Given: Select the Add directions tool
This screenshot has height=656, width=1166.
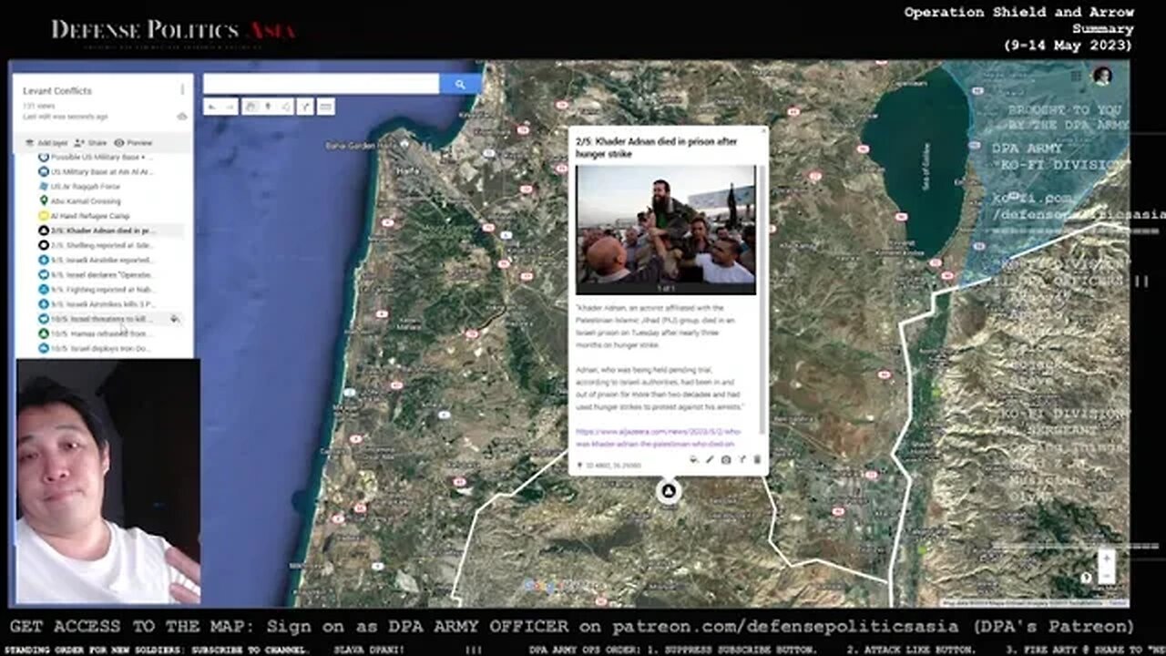Looking at the screenshot, I should [307, 107].
